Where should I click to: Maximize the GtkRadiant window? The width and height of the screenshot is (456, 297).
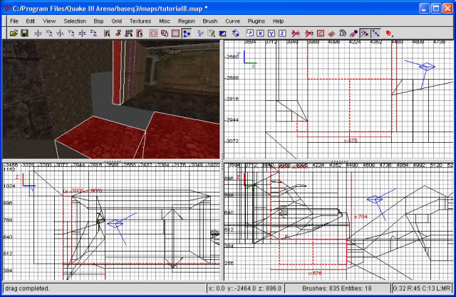click(x=436, y=9)
